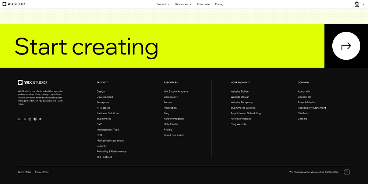This screenshot has width=368, height=184.
Task: Open the YouTube social icon
Action: (20, 119)
